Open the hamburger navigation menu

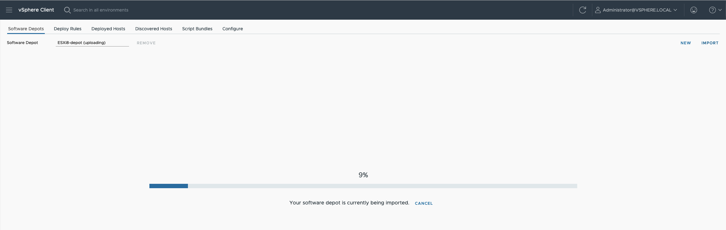click(9, 10)
